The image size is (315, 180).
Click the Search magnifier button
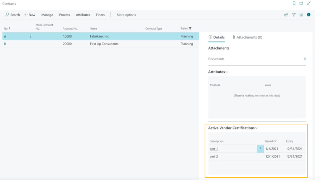pos(13,15)
